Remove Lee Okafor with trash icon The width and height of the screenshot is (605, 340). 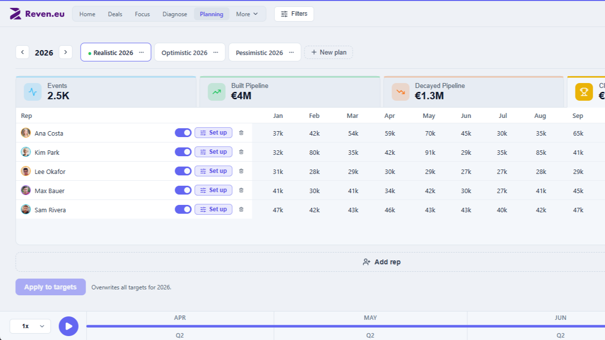point(241,171)
